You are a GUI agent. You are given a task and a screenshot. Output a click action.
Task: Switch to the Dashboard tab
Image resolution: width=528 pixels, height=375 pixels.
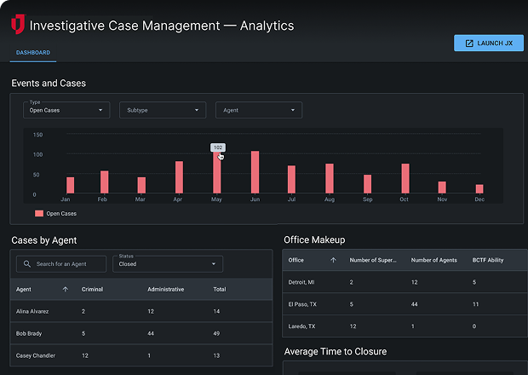pyautogui.click(x=33, y=53)
